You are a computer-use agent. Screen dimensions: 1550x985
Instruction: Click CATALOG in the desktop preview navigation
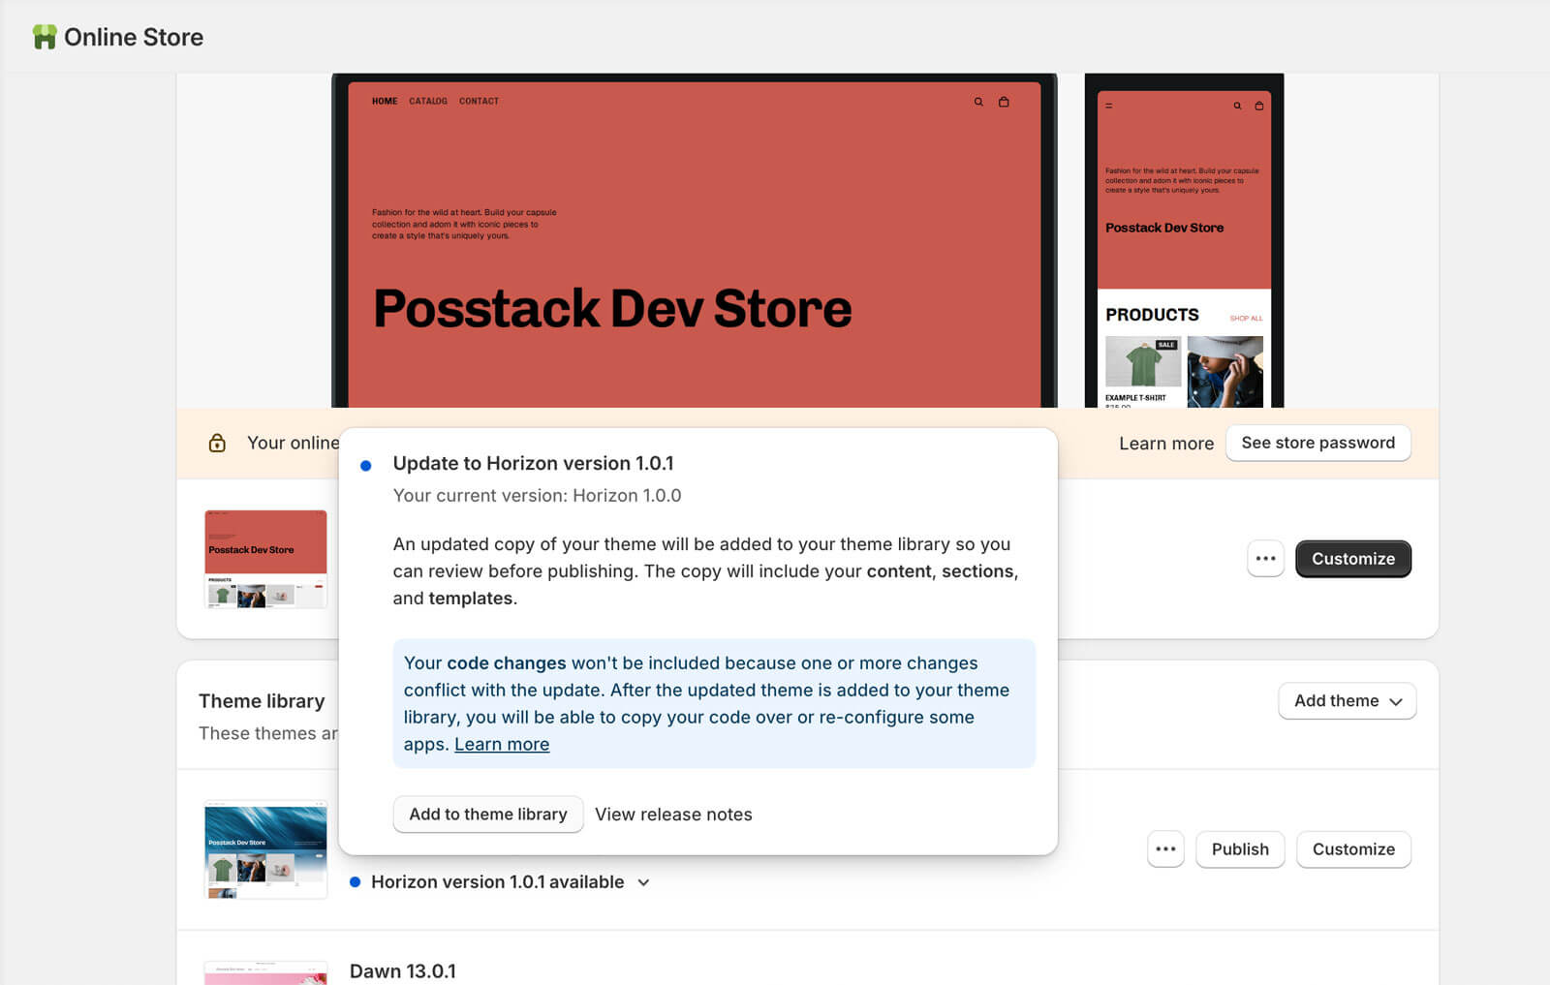pos(428,101)
